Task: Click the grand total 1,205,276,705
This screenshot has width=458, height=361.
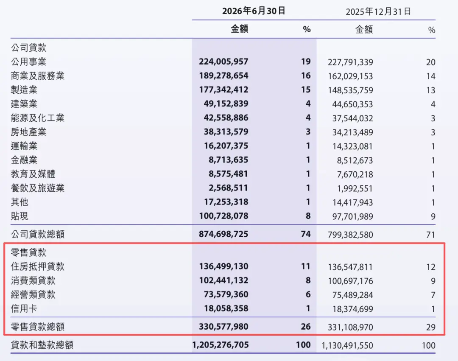Action: click(x=221, y=345)
